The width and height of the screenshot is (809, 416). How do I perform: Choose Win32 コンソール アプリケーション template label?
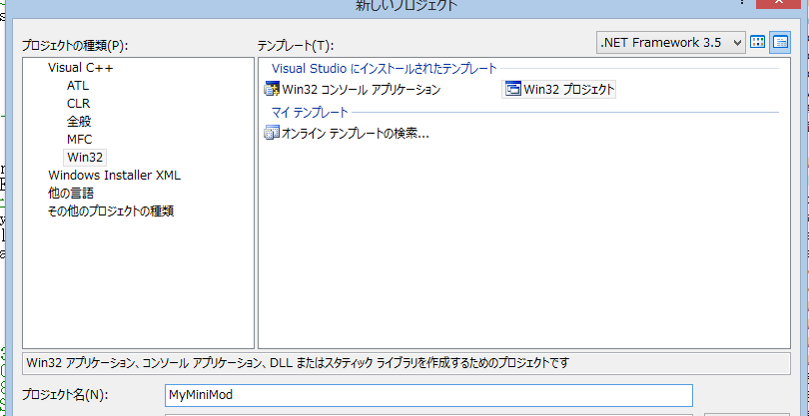361,90
